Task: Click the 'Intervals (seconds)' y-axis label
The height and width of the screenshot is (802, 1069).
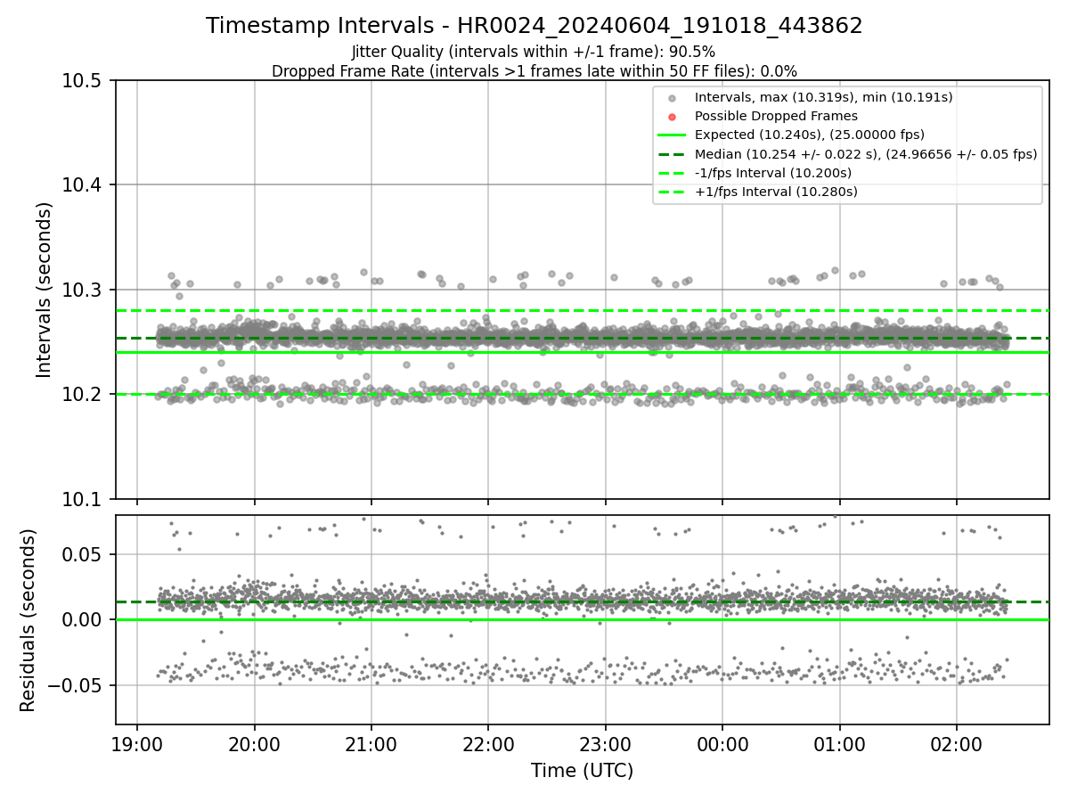Action: [x=45, y=290]
